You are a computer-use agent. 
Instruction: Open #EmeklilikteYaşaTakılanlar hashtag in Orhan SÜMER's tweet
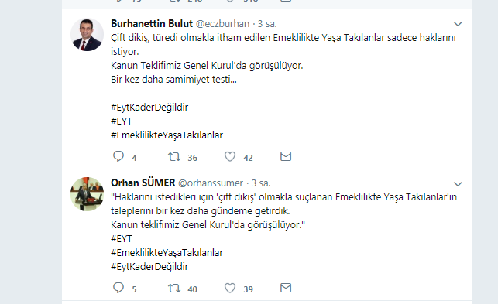tap(167, 253)
